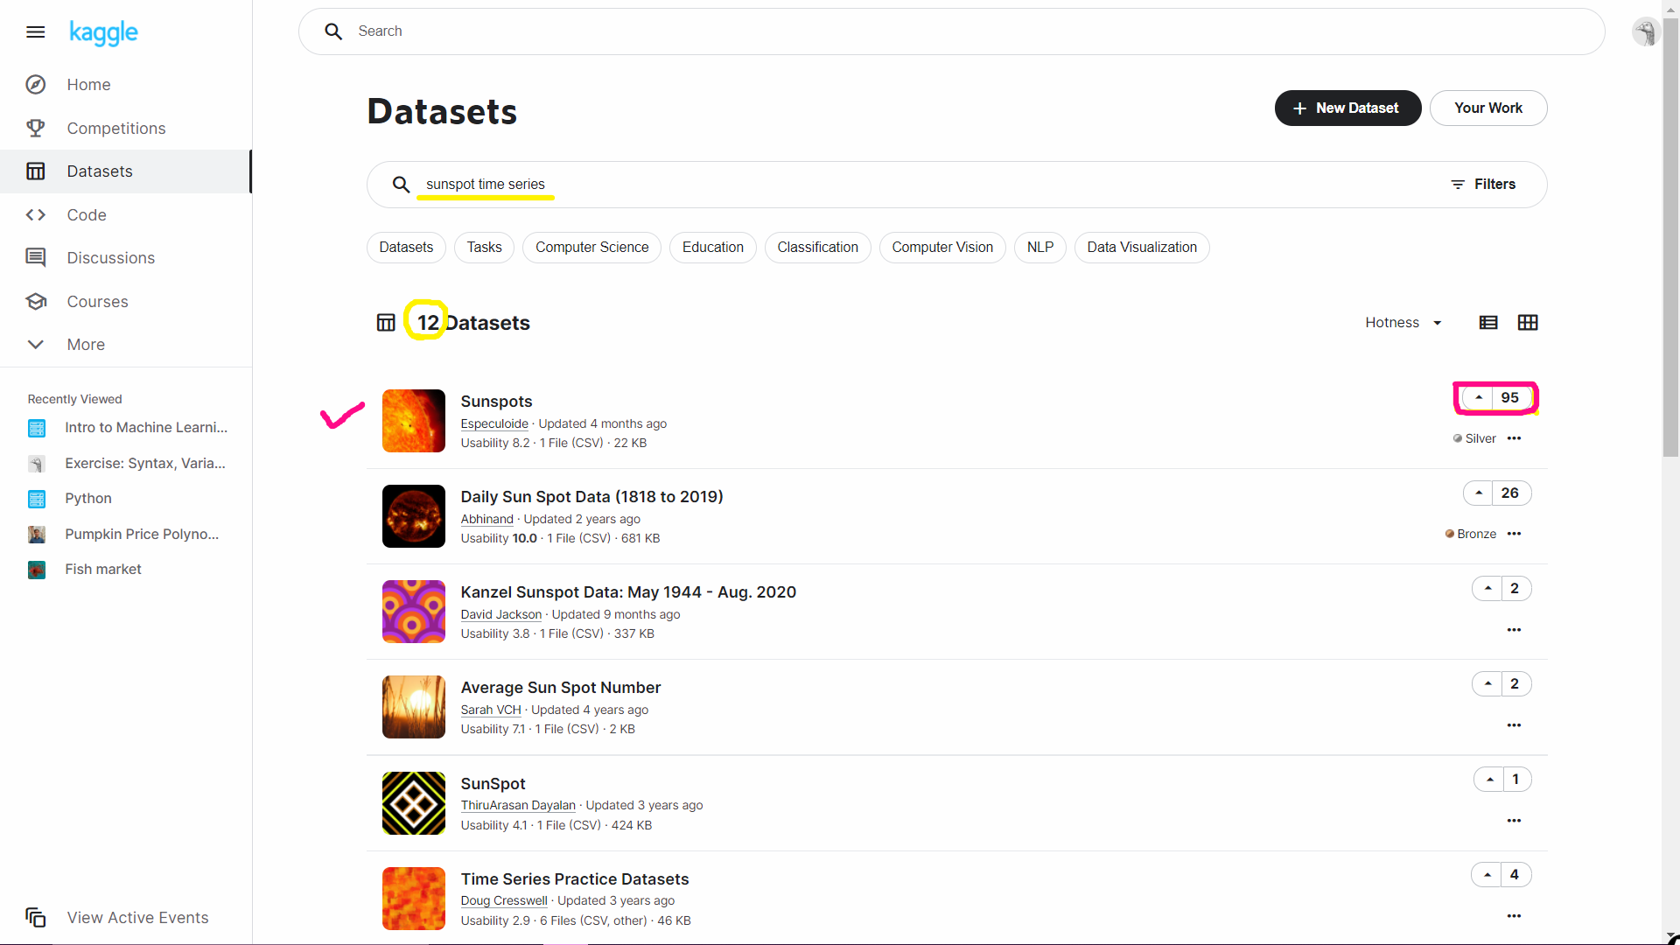Click the View Active Events icon
The height and width of the screenshot is (945, 1680).
click(x=36, y=917)
